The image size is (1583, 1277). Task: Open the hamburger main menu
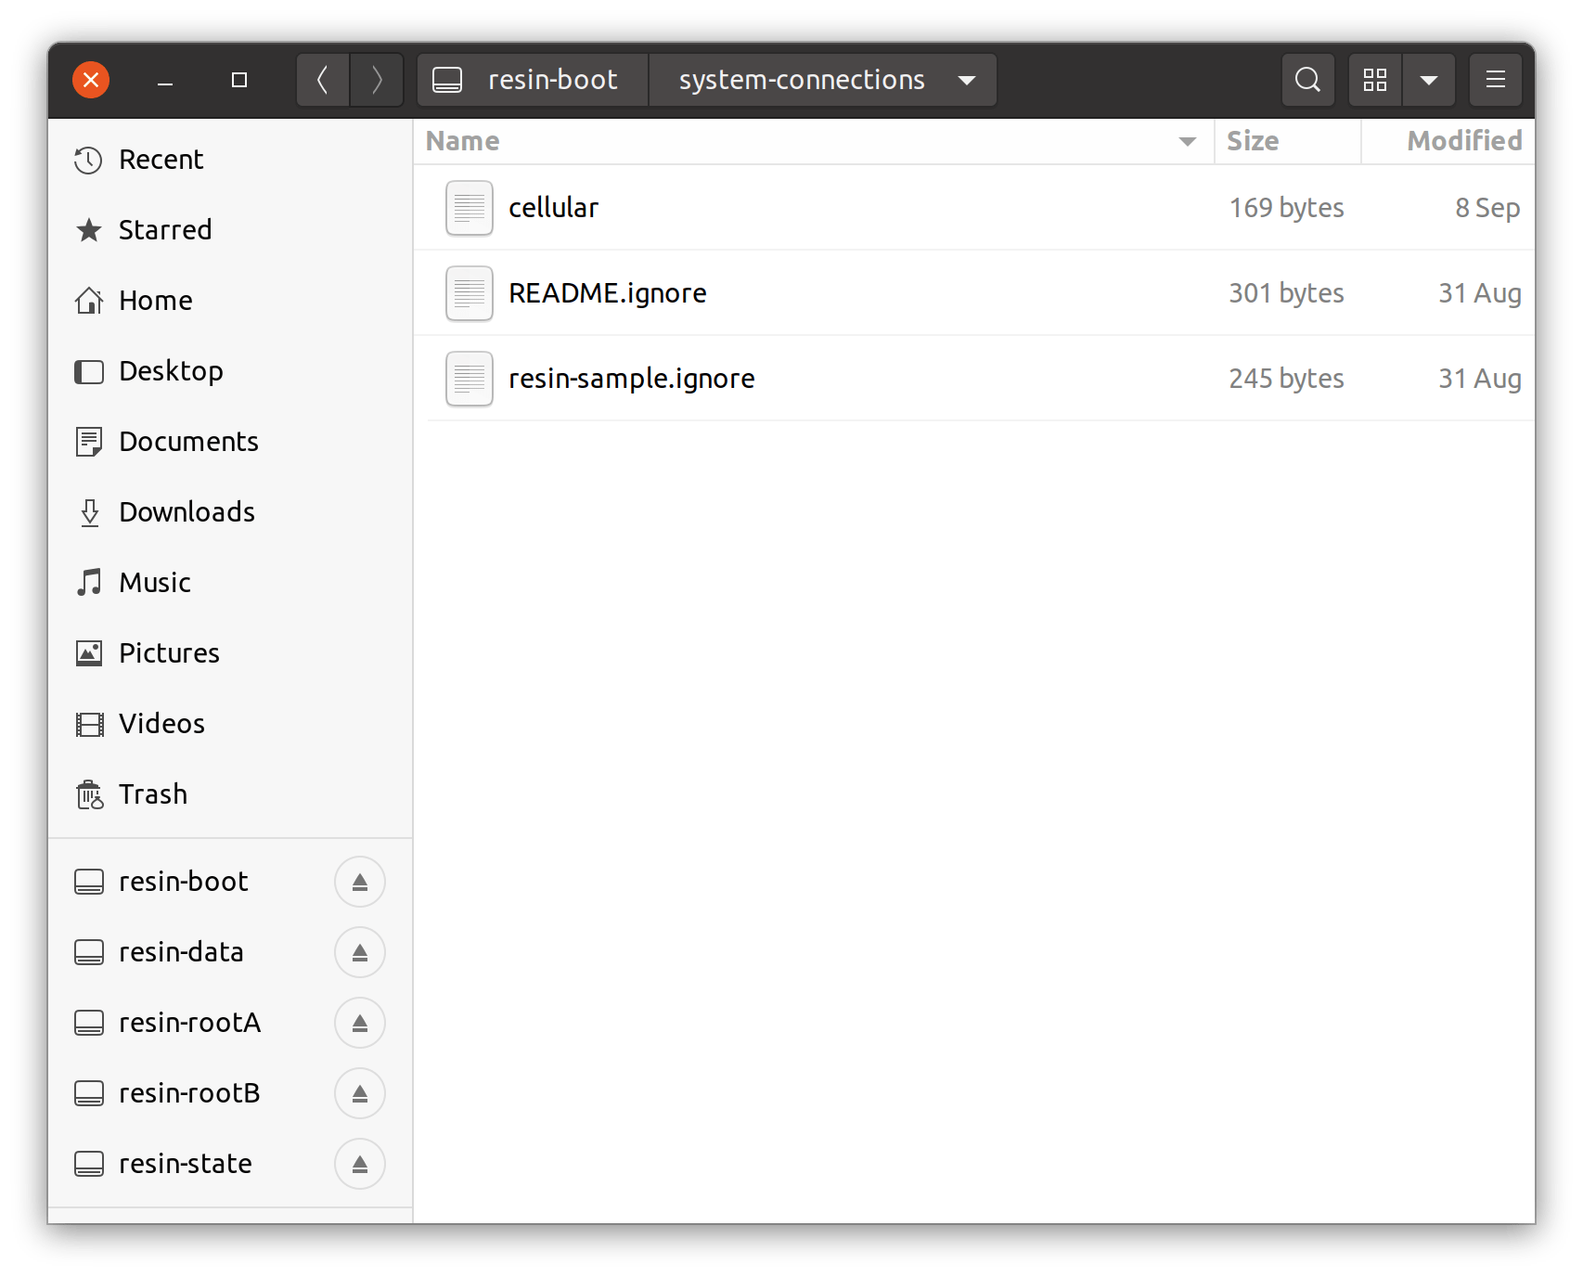[x=1495, y=80]
